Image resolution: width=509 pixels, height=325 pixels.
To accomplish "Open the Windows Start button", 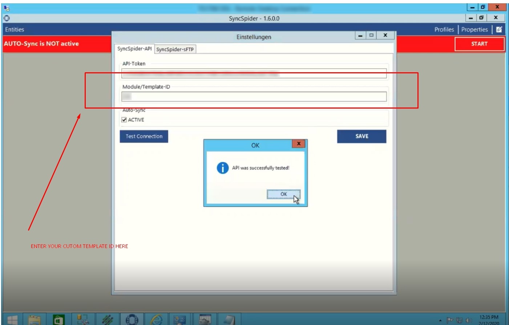I will pyautogui.click(x=12, y=320).
